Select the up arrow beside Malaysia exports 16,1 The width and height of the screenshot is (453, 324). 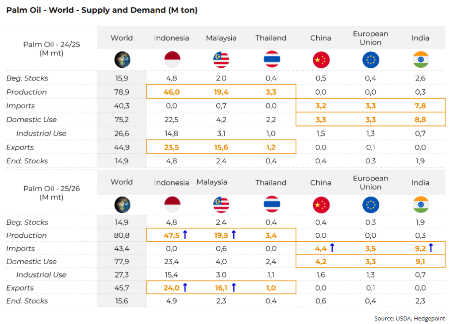point(234,288)
